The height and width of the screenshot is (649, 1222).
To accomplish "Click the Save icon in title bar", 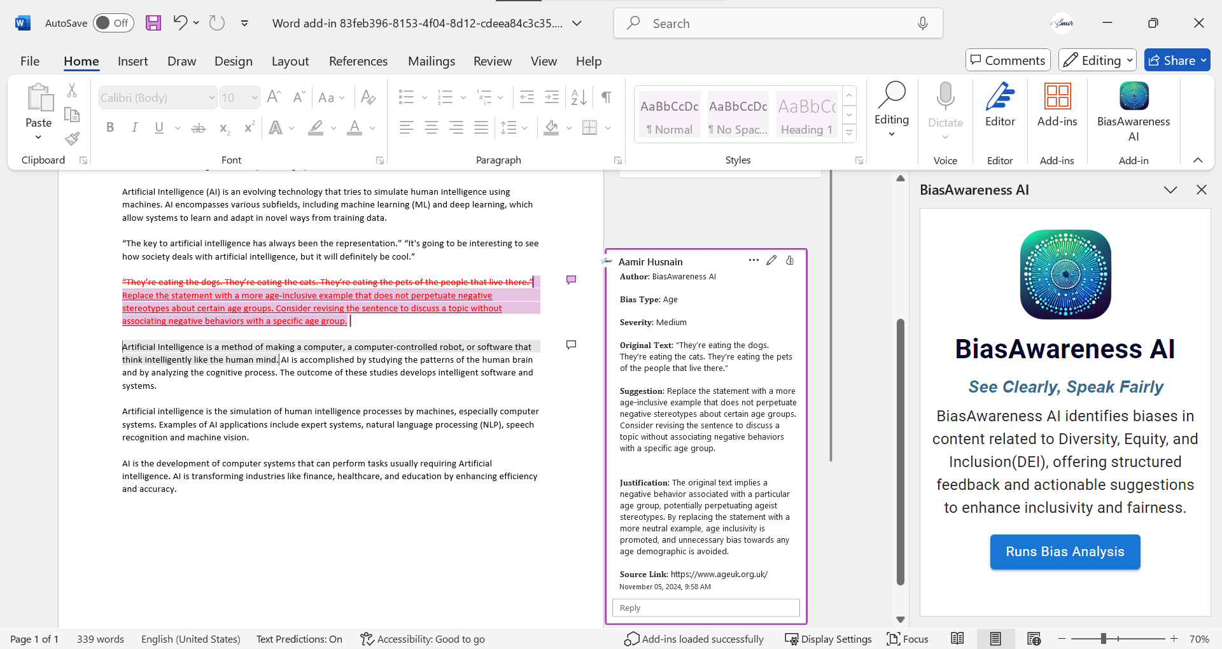I will [x=153, y=24].
